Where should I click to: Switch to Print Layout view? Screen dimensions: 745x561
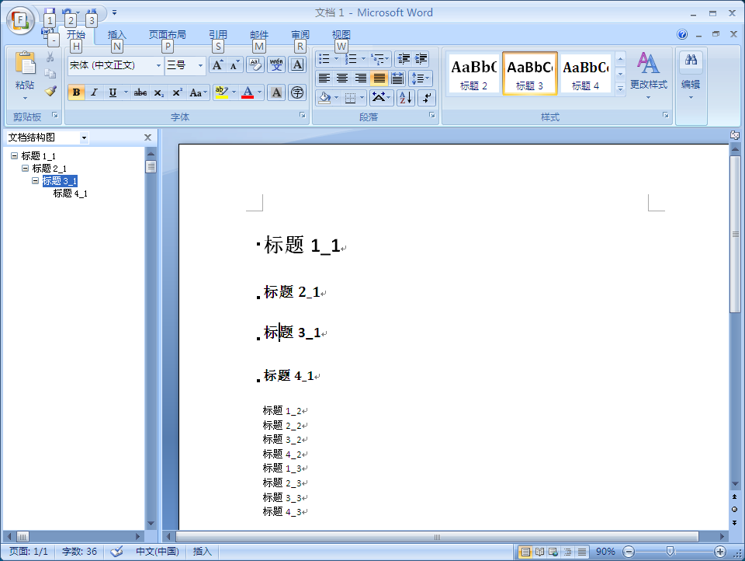[x=525, y=552]
